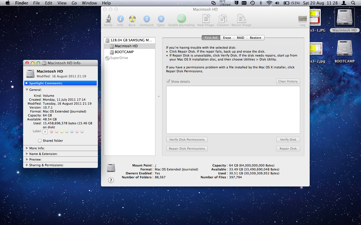Click the Clear History button
This screenshot has width=361, height=225.
288,81
